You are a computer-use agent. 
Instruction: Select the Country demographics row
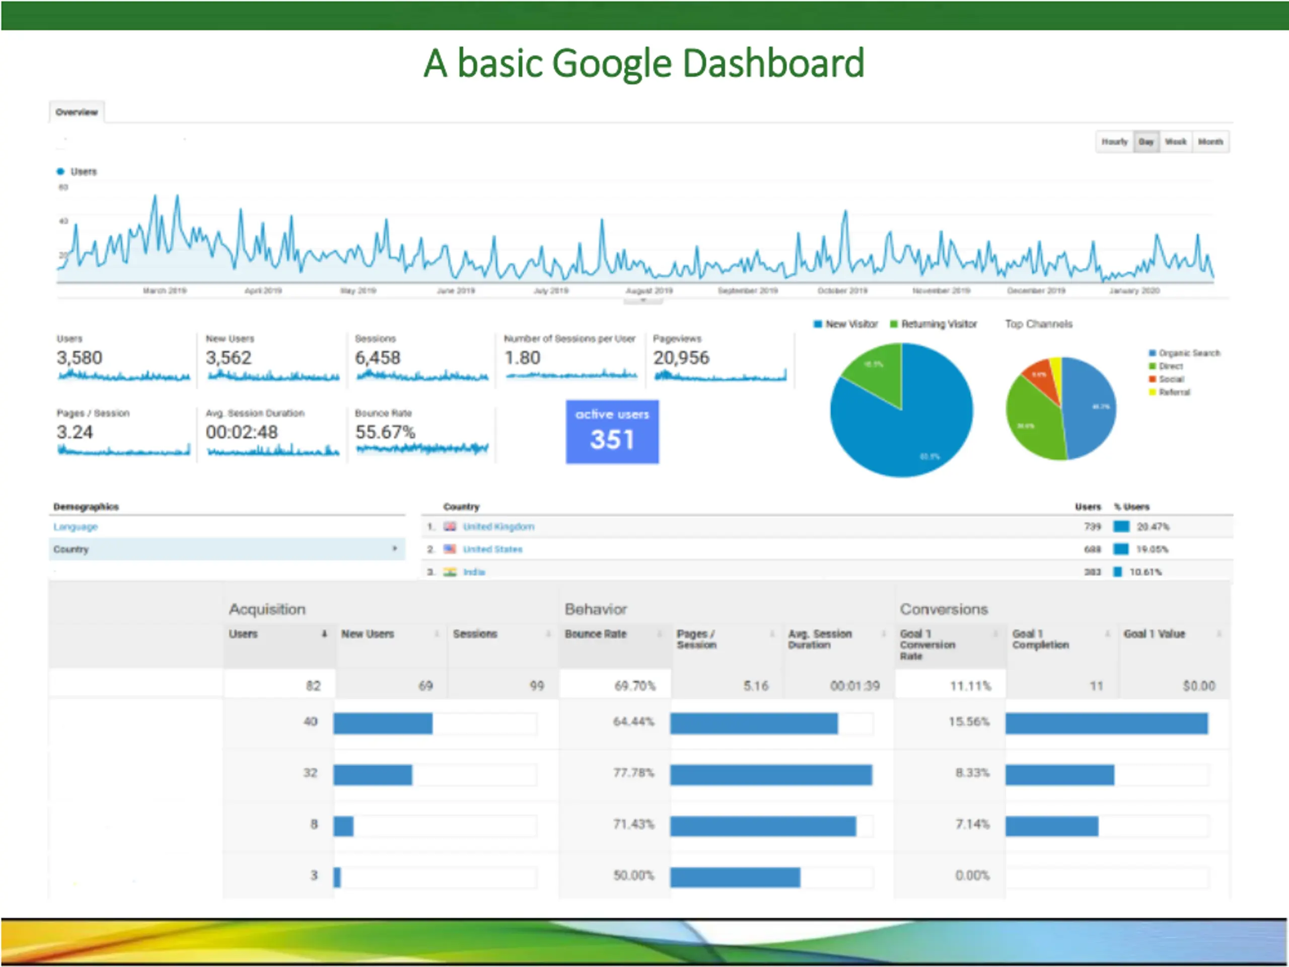[x=227, y=549]
